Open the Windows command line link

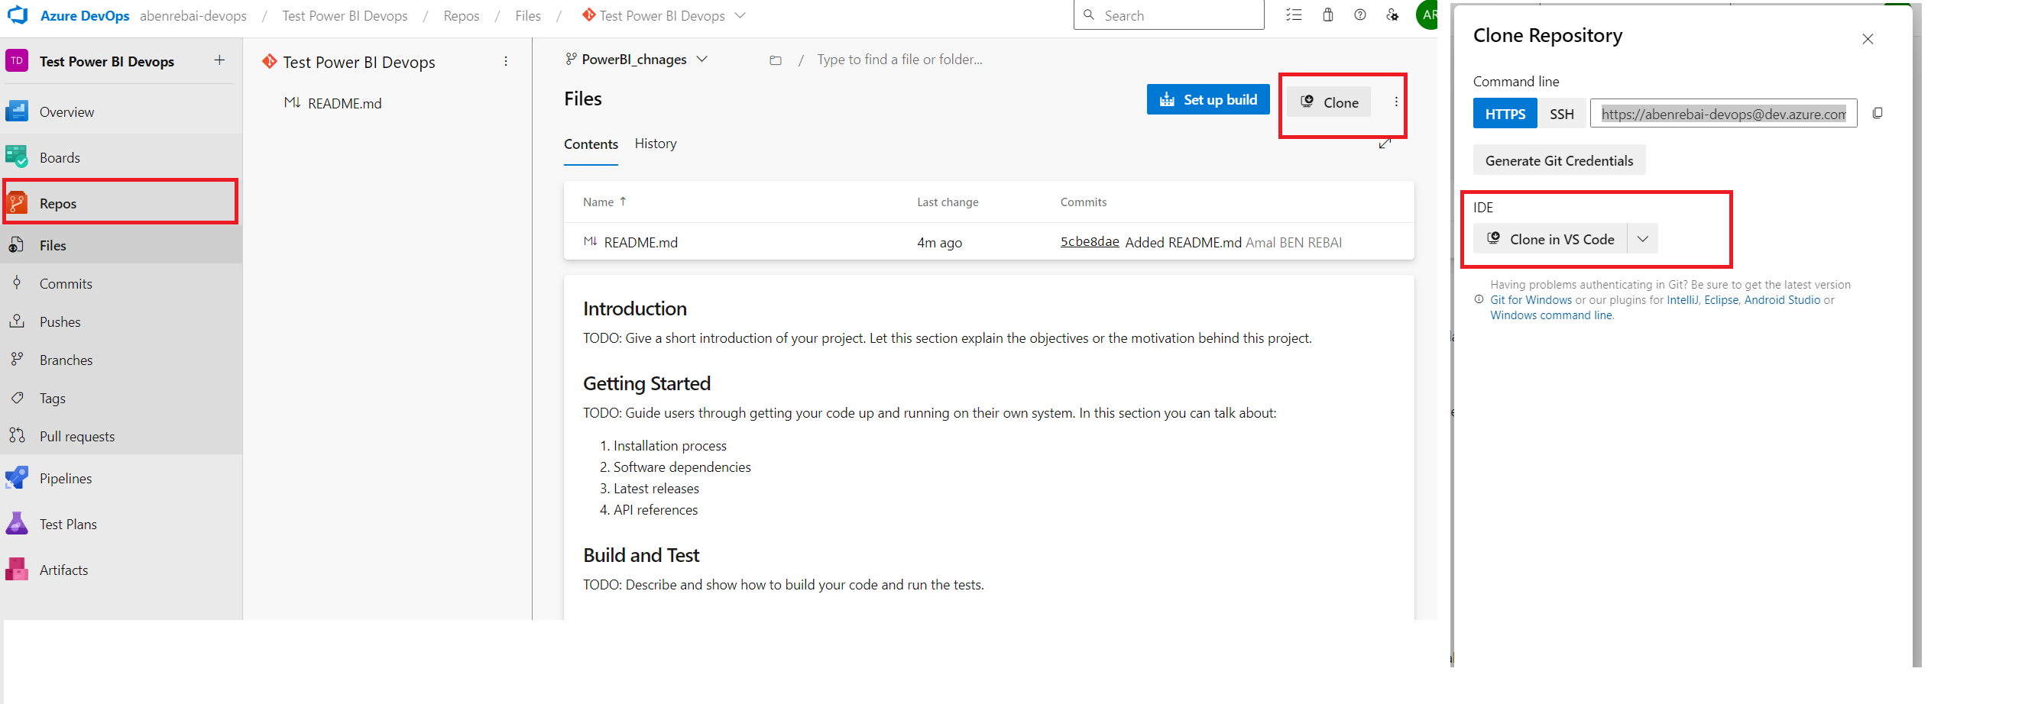click(1551, 315)
